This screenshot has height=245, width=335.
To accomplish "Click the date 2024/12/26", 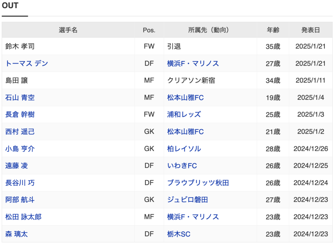I will coord(311,149).
